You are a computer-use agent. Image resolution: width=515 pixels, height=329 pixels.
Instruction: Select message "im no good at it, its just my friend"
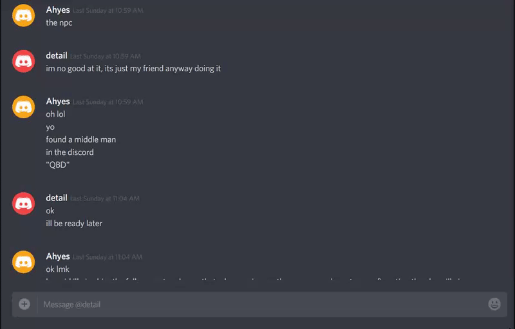(x=133, y=69)
